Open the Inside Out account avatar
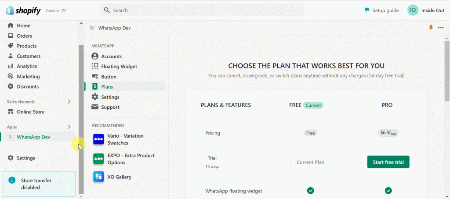 [413, 10]
